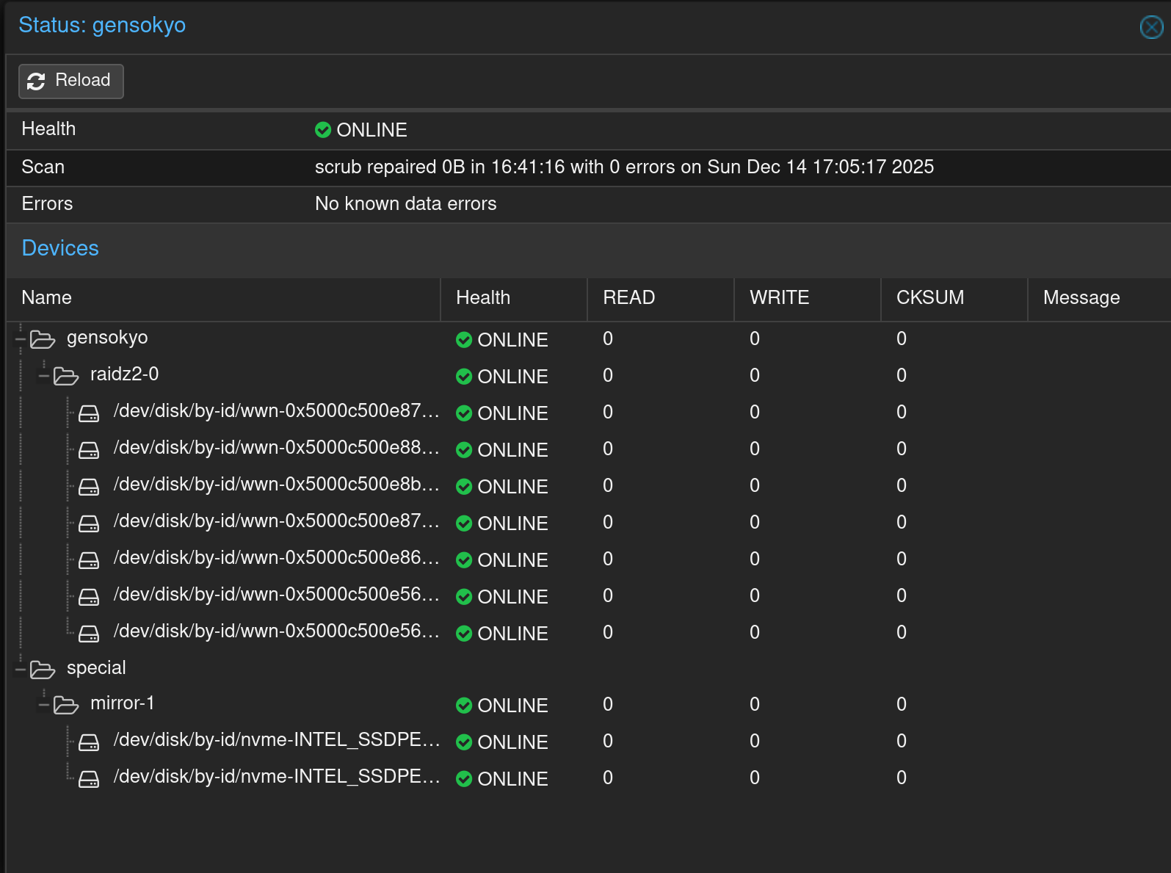This screenshot has height=873, width=1171.
Task: Click the raidz2-0 folder icon
Action: tap(66, 376)
